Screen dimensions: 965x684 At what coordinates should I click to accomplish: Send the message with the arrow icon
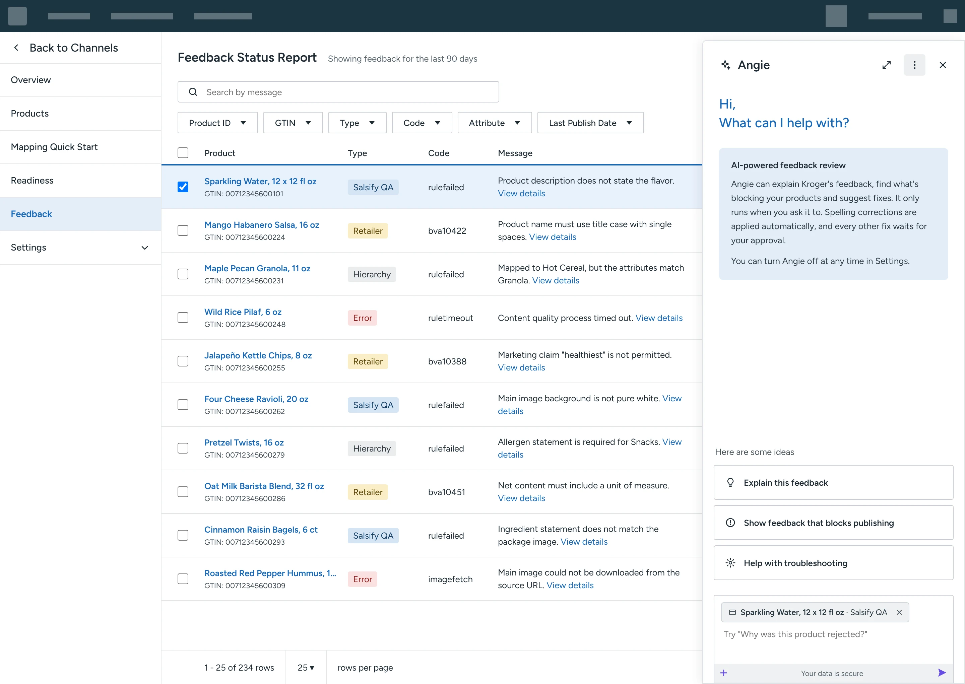(942, 673)
